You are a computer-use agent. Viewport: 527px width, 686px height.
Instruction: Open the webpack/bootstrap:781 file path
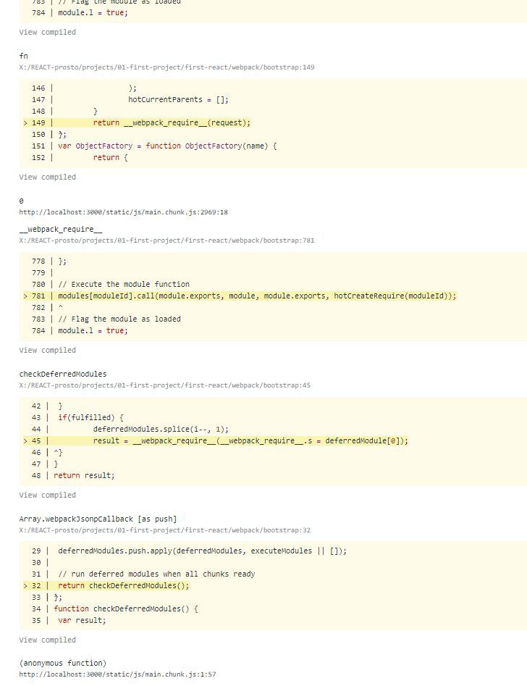click(166, 240)
